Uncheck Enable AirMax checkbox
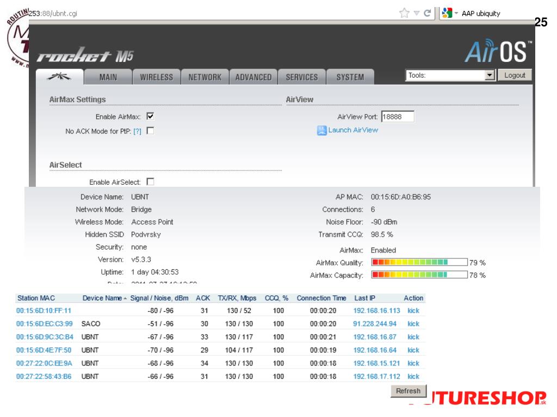The image size is (557, 417). coord(150,116)
